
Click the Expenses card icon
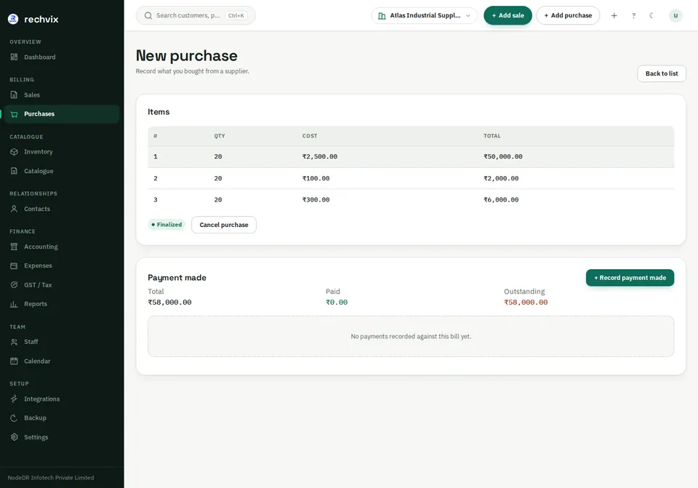[x=15, y=265]
